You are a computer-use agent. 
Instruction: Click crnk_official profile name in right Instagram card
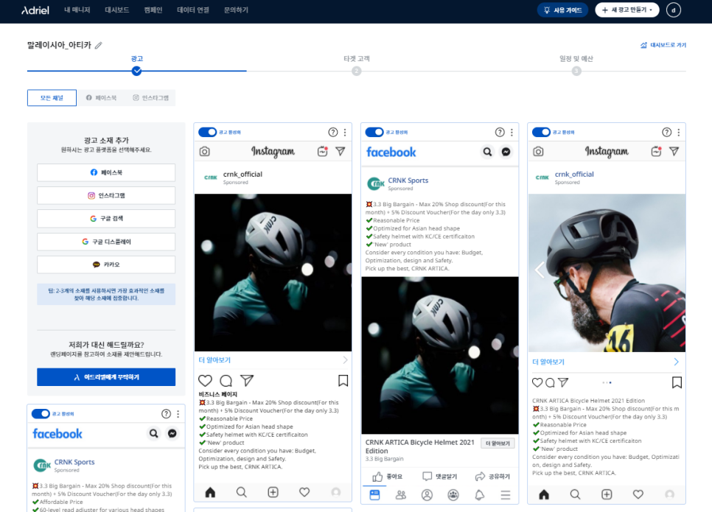pos(574,175)
